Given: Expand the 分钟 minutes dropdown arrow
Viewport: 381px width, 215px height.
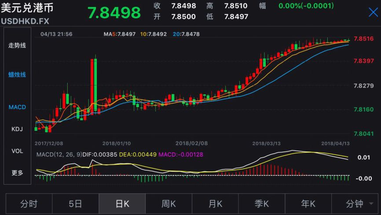Looking at the screenshot, I should pyautogui.click(x=371, y=204).
